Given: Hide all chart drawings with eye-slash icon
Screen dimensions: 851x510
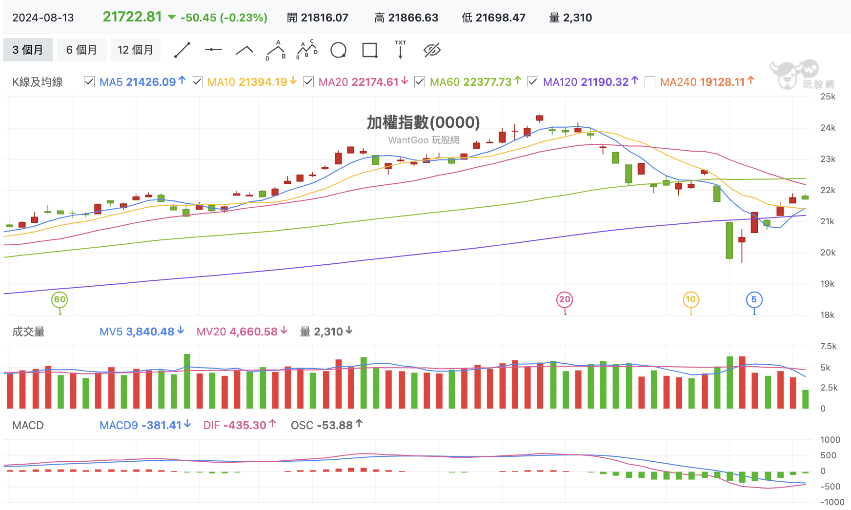Looking at the screenshot, I should (430, 49).
